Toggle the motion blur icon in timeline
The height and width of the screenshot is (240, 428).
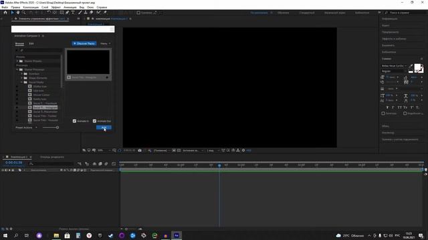pos(106,164)
